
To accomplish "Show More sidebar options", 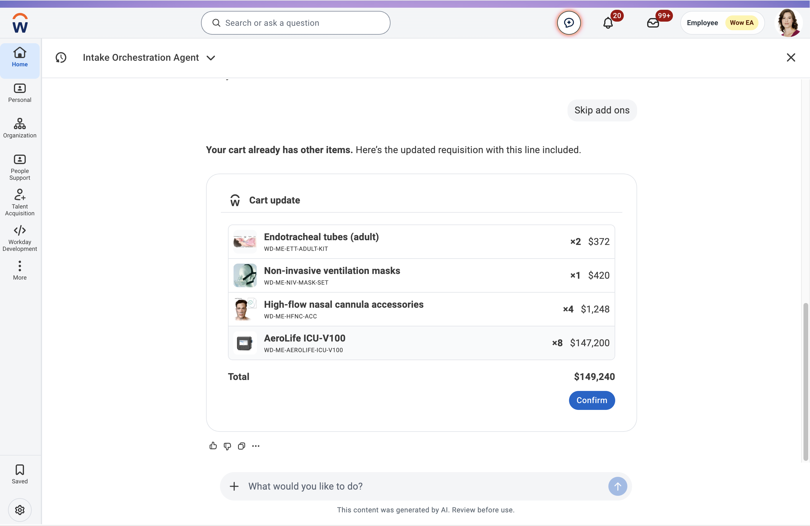I will [20, 270].
